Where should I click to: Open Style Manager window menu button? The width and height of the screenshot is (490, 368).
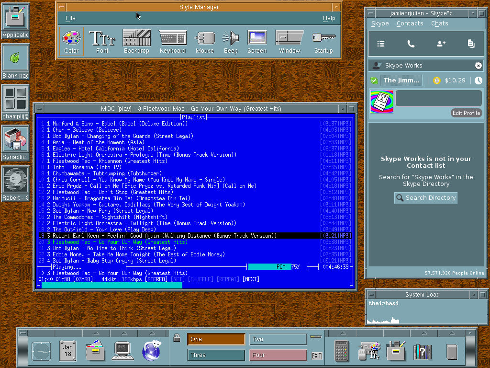point(62,7)
